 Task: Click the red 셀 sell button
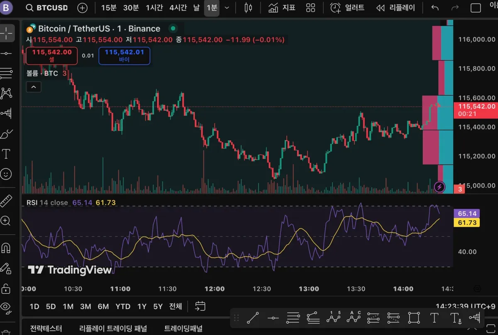click(52, 56)
